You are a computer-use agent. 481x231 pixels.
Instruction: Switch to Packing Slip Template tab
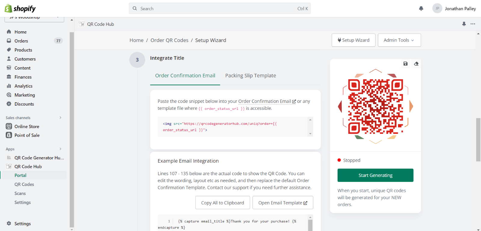click(x=250, y=76)
